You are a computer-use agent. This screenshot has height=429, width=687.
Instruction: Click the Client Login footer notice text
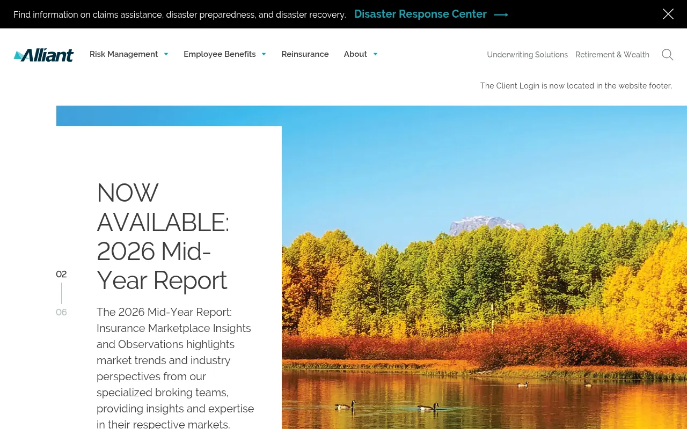(576, 86)
